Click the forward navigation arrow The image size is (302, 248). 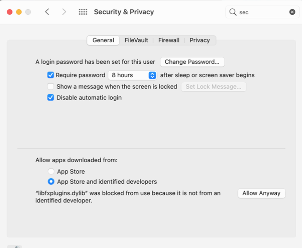point(64,12)
